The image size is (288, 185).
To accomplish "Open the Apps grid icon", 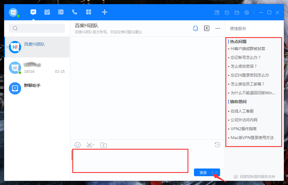I will point(88,12).
